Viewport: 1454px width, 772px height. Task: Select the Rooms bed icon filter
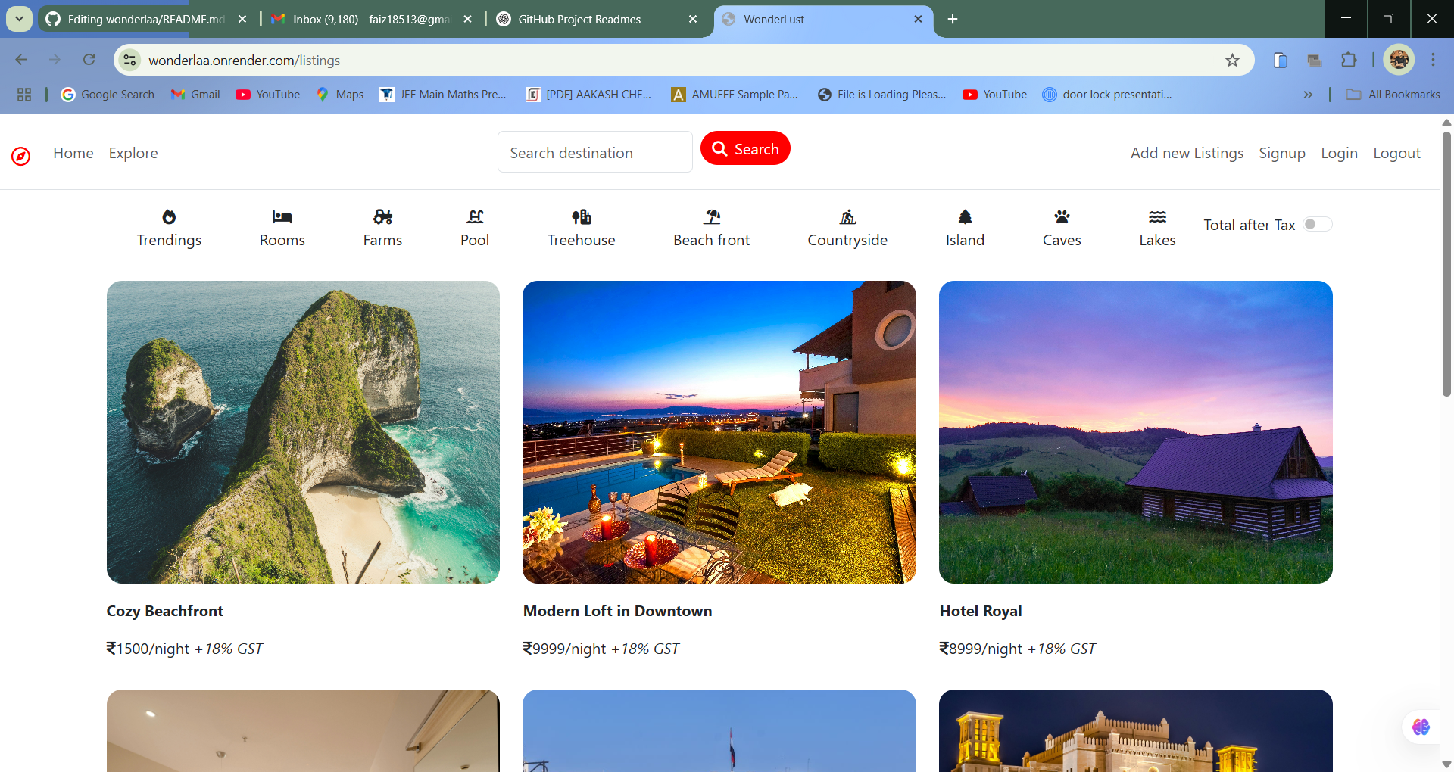282,217
